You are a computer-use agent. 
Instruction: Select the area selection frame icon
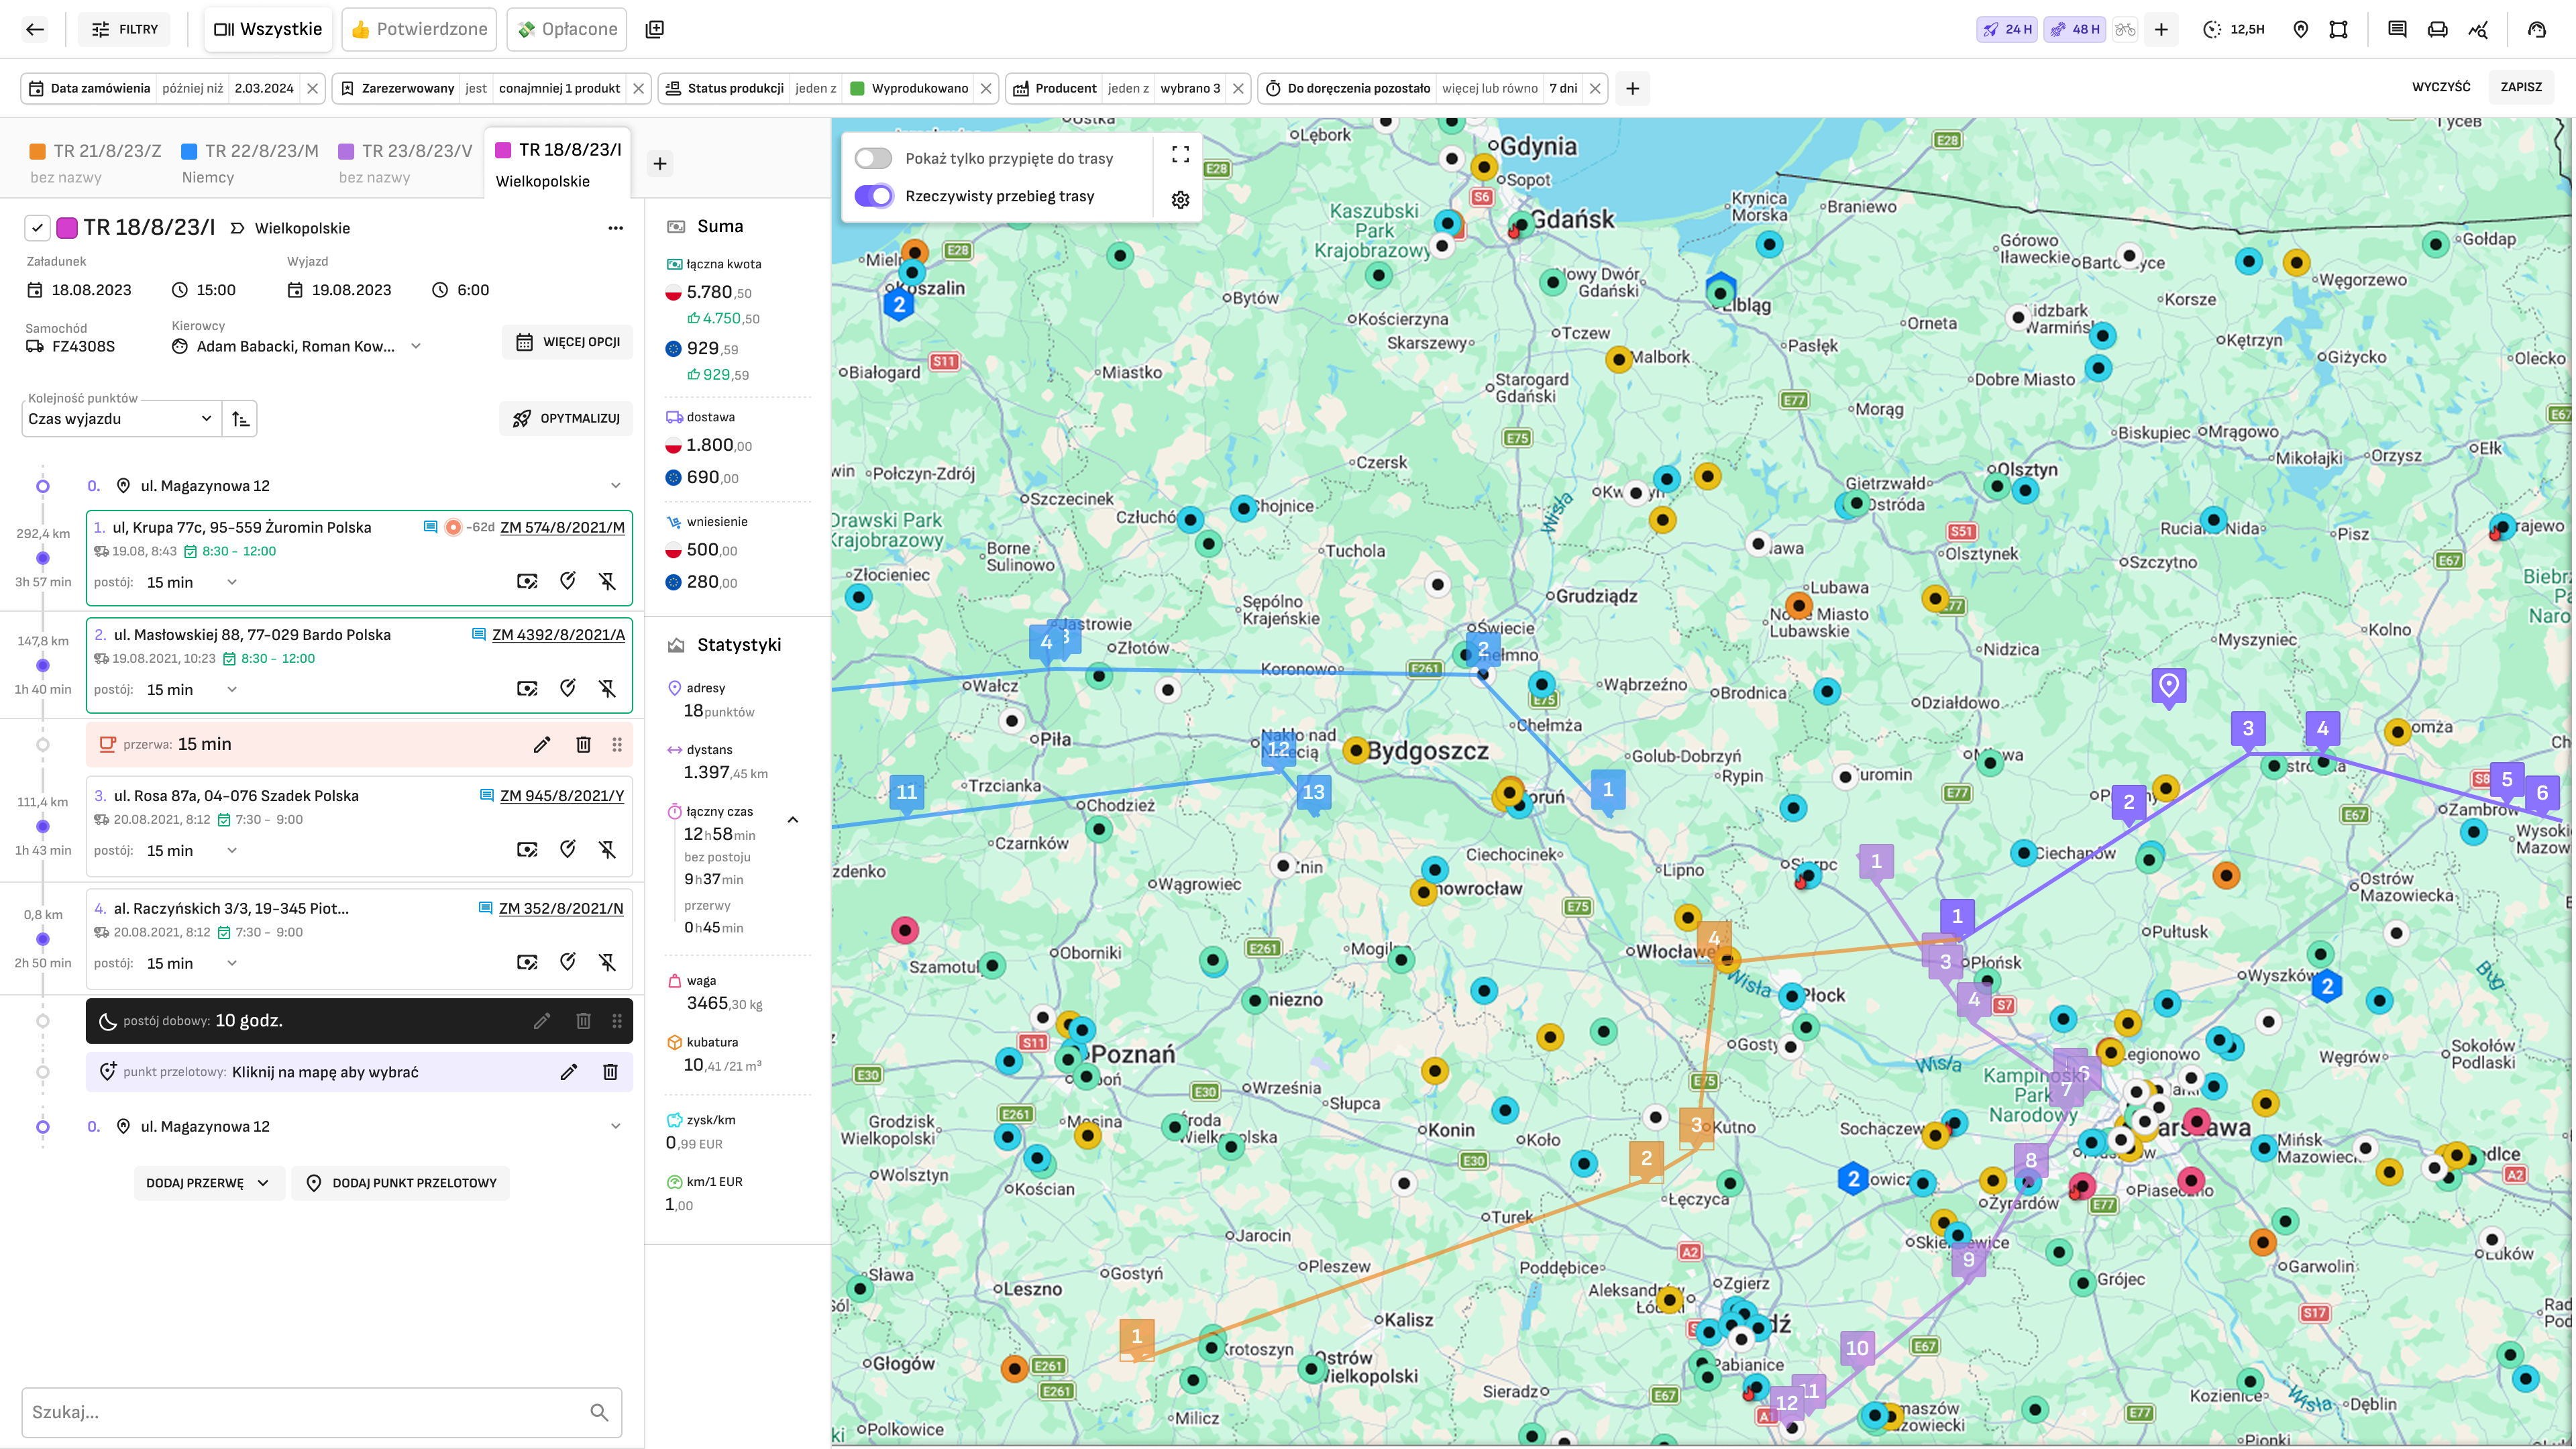point(2338,29)
